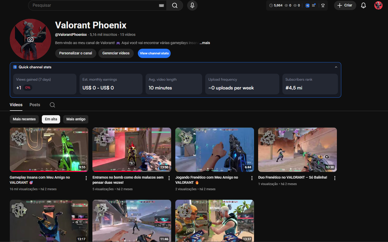The width and height of the screenshot is (388, 242).
Task: Click the red '0%' badge
Action: click(x=28, y=88)
